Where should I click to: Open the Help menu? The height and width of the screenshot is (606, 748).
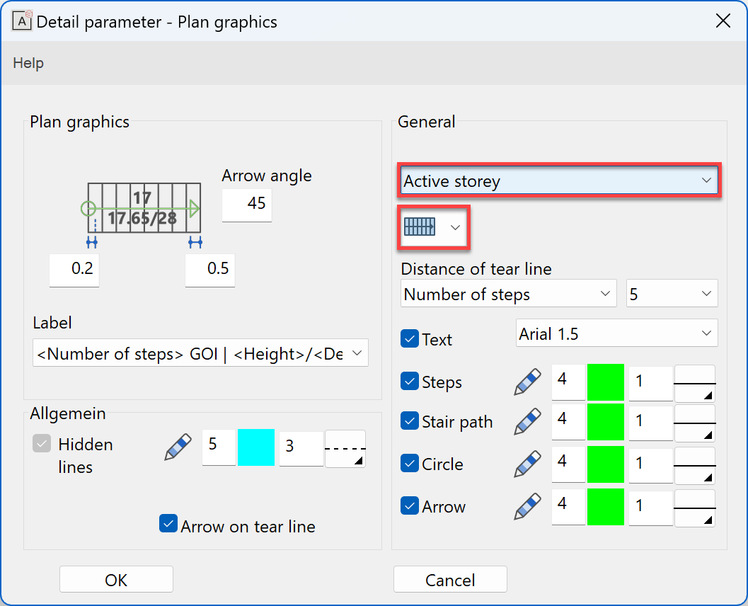(x=28, y=63)
